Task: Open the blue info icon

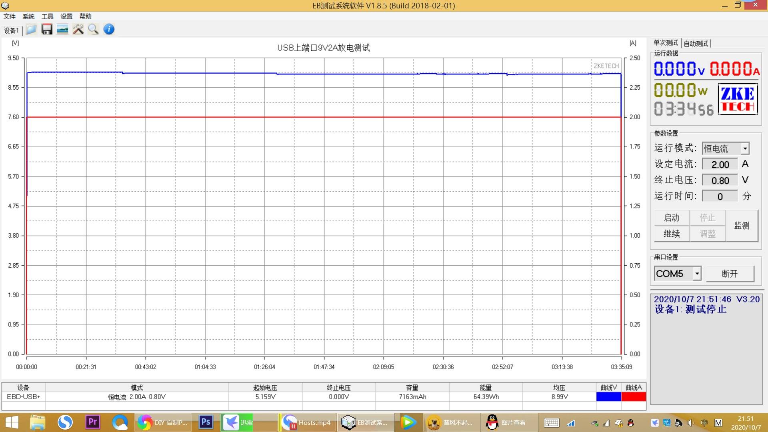Action: tap(109, 29)
